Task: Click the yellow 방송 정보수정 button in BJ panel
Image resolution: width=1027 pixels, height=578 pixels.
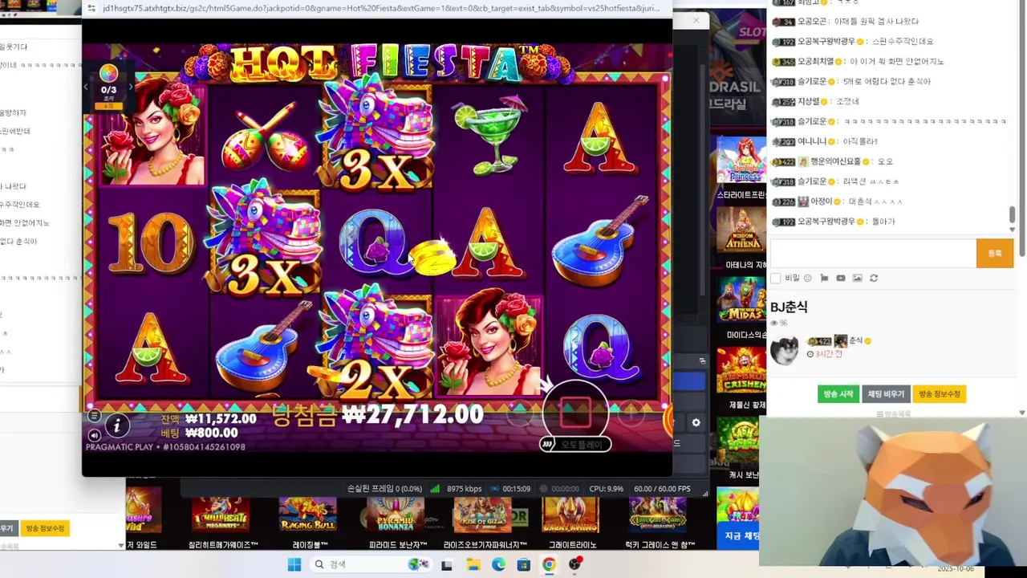Action: (939, 394)
